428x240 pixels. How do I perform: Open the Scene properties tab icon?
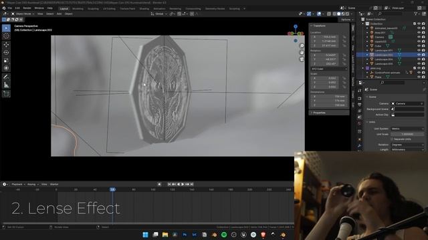[x=360, y=117]
